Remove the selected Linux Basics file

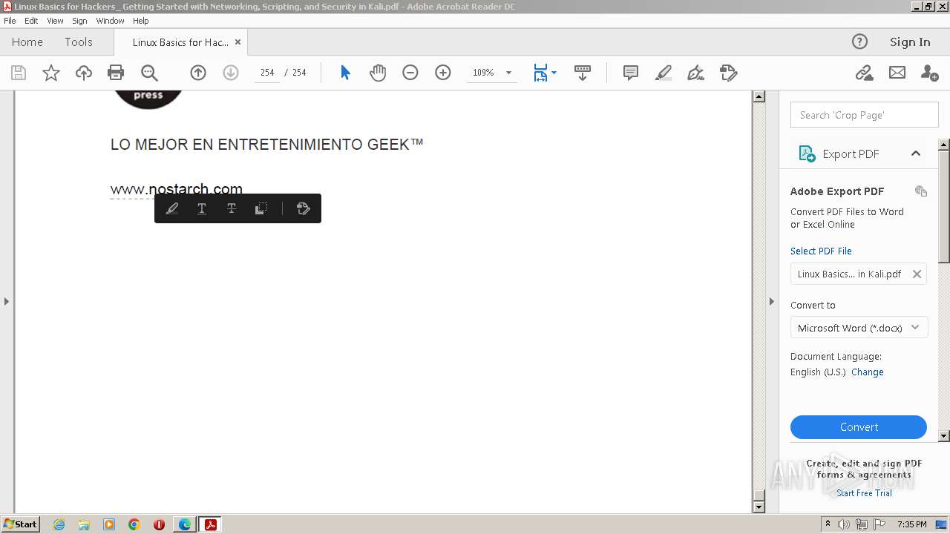[x=917, y=274]
